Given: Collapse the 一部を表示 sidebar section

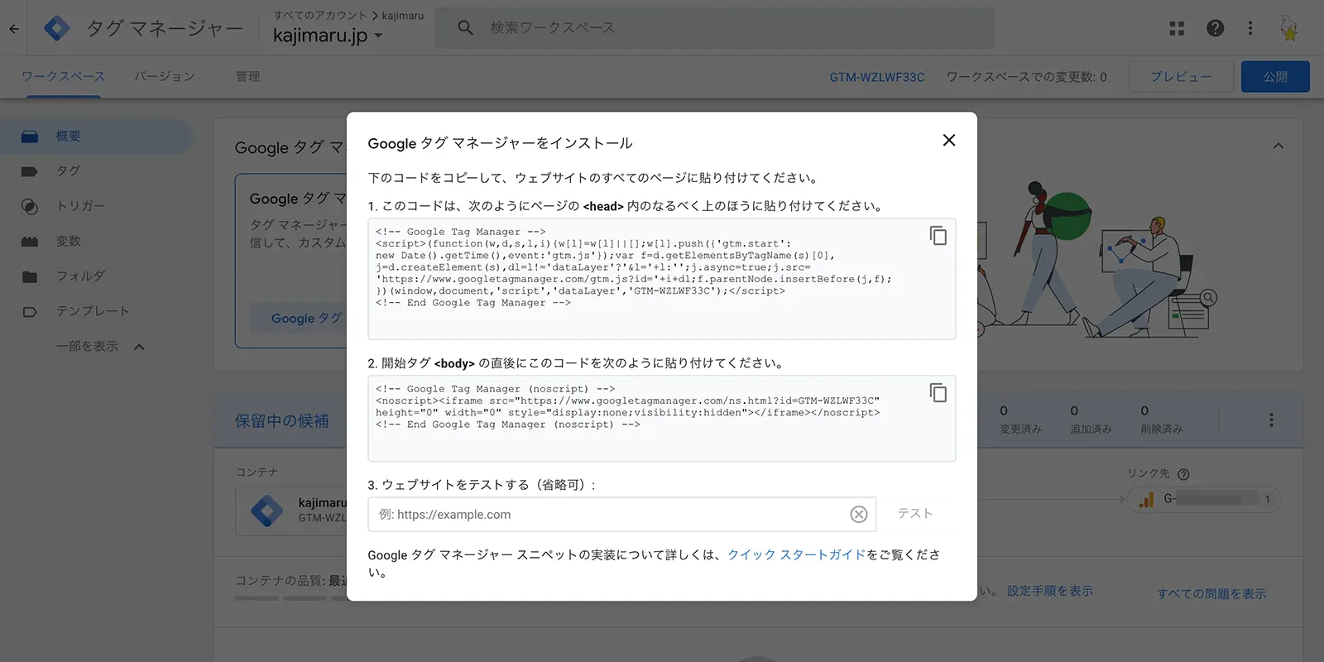Looking at the screenshot, I should 100,347.
